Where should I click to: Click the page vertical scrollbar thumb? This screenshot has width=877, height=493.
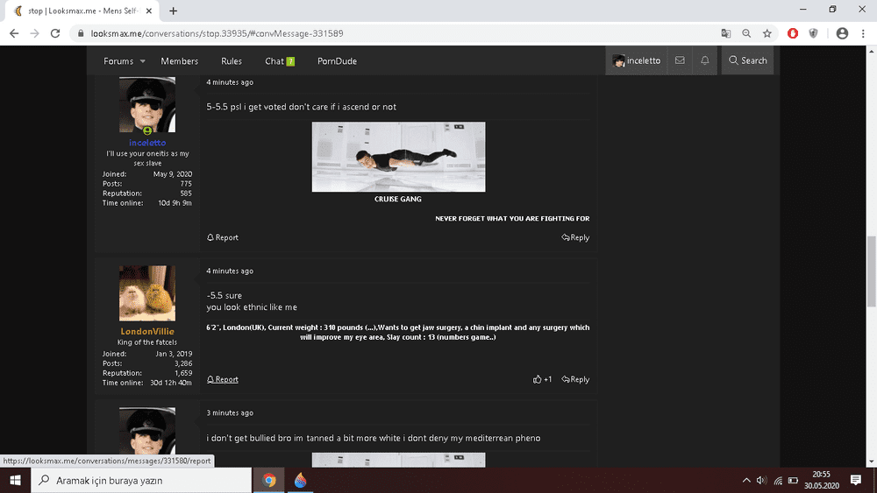(x=872, y=271)
